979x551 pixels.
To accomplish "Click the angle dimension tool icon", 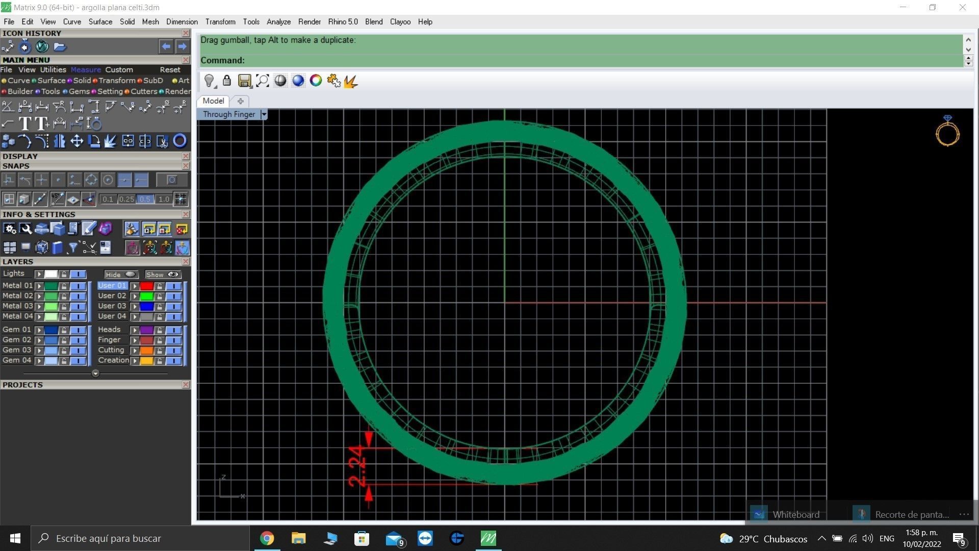I will [8, 107].
